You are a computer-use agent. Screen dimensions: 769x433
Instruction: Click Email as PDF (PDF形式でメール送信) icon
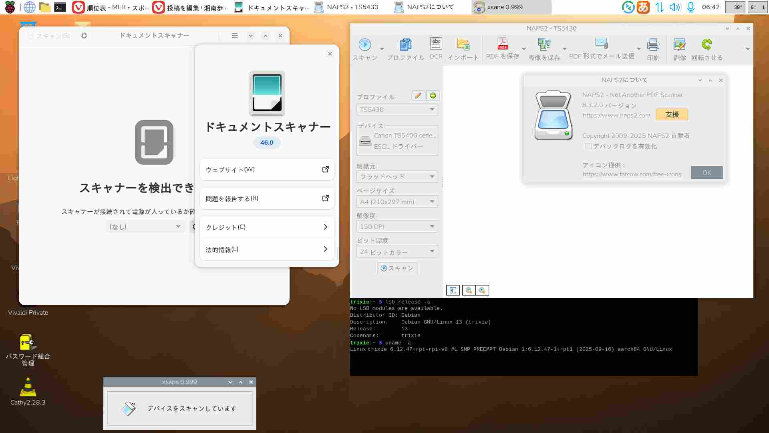coord(602,49)
